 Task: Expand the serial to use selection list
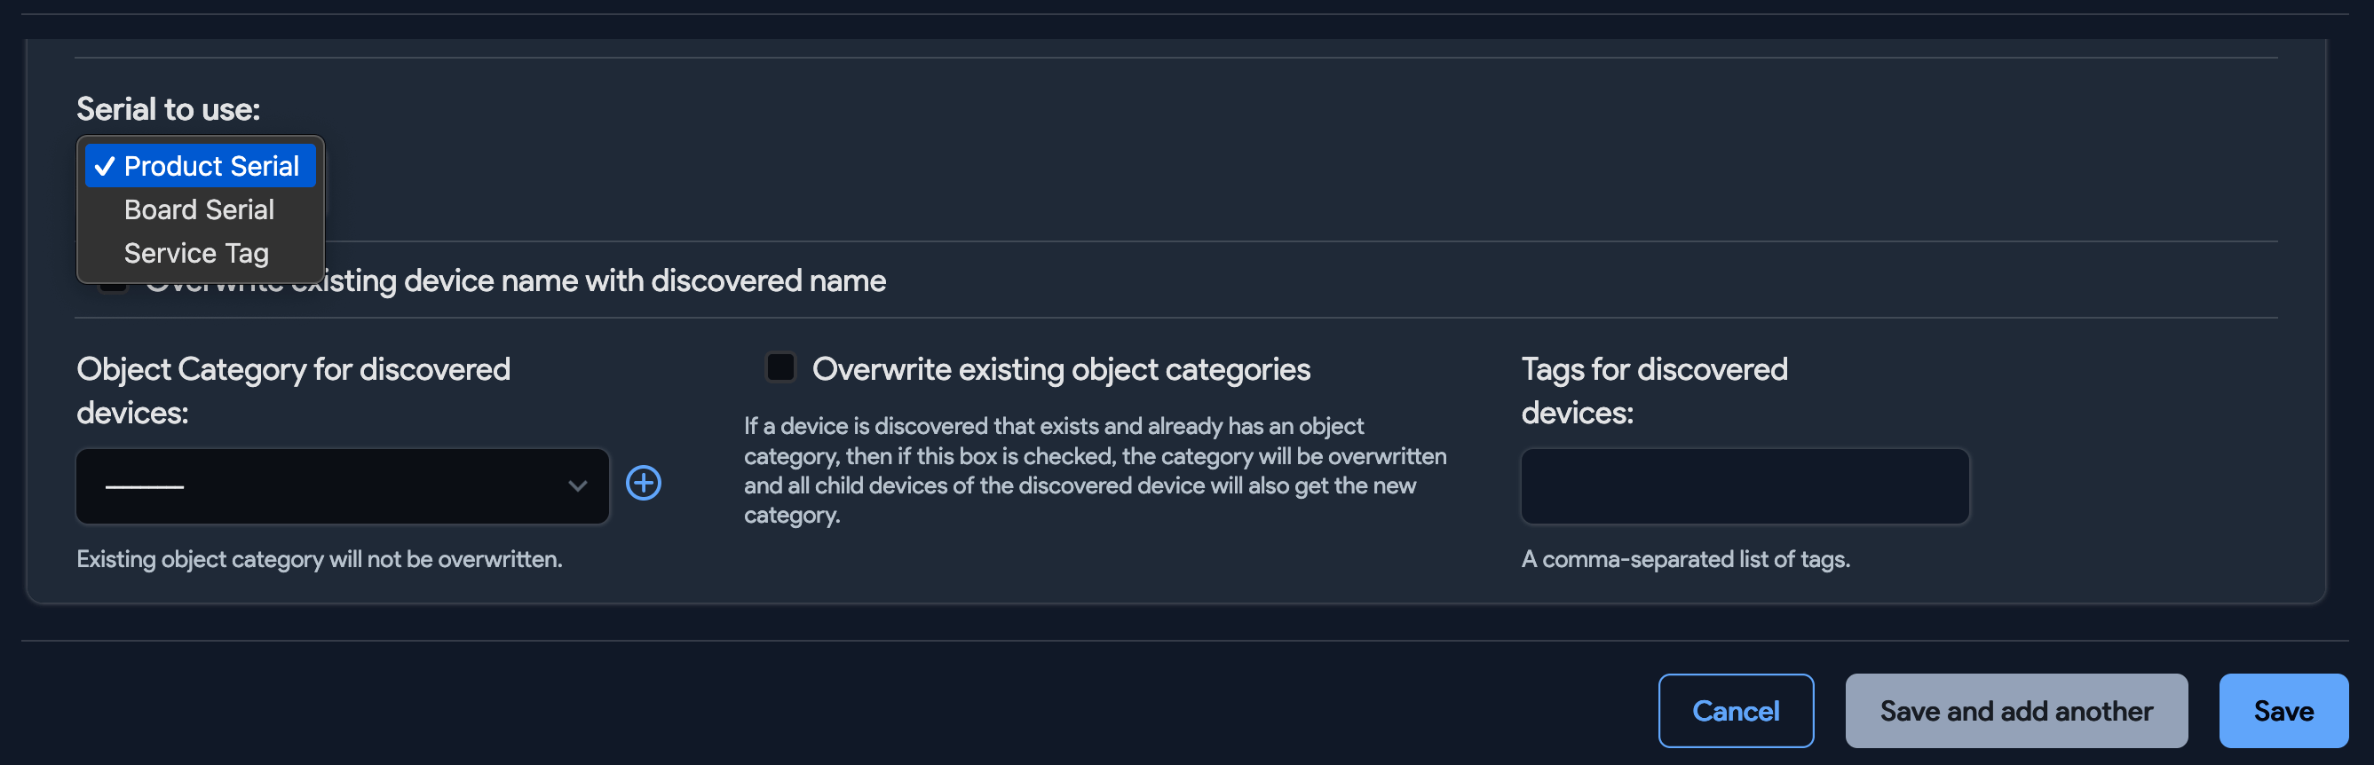(x=200, y=166)
